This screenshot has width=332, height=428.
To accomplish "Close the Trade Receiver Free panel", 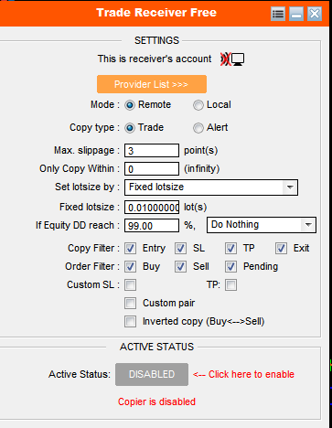I will [315, 14].
